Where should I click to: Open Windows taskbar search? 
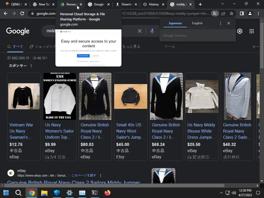tap(19, 193)
